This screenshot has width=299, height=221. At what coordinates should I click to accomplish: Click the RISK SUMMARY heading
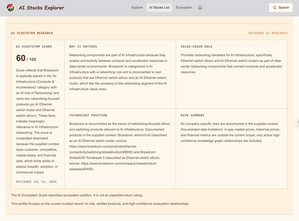(x=192, y=115)
